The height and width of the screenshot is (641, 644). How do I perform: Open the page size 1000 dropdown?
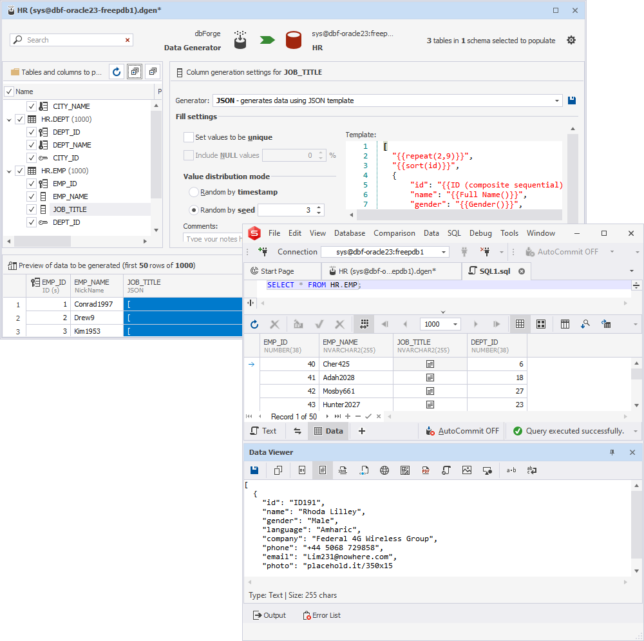(x=455, y=324)
